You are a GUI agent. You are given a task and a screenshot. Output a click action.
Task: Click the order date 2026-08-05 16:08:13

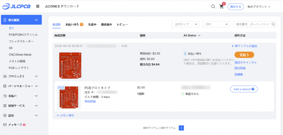coord(69,46)
